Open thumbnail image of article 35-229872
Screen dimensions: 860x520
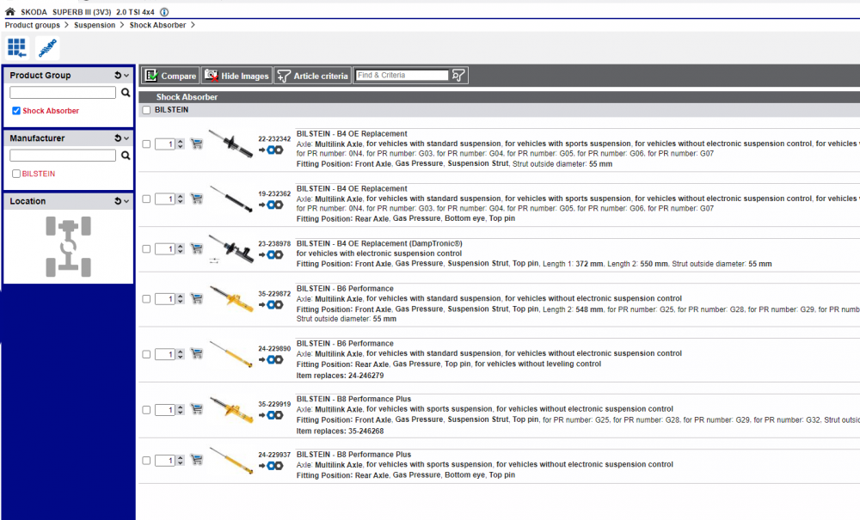tap(231, 298)
